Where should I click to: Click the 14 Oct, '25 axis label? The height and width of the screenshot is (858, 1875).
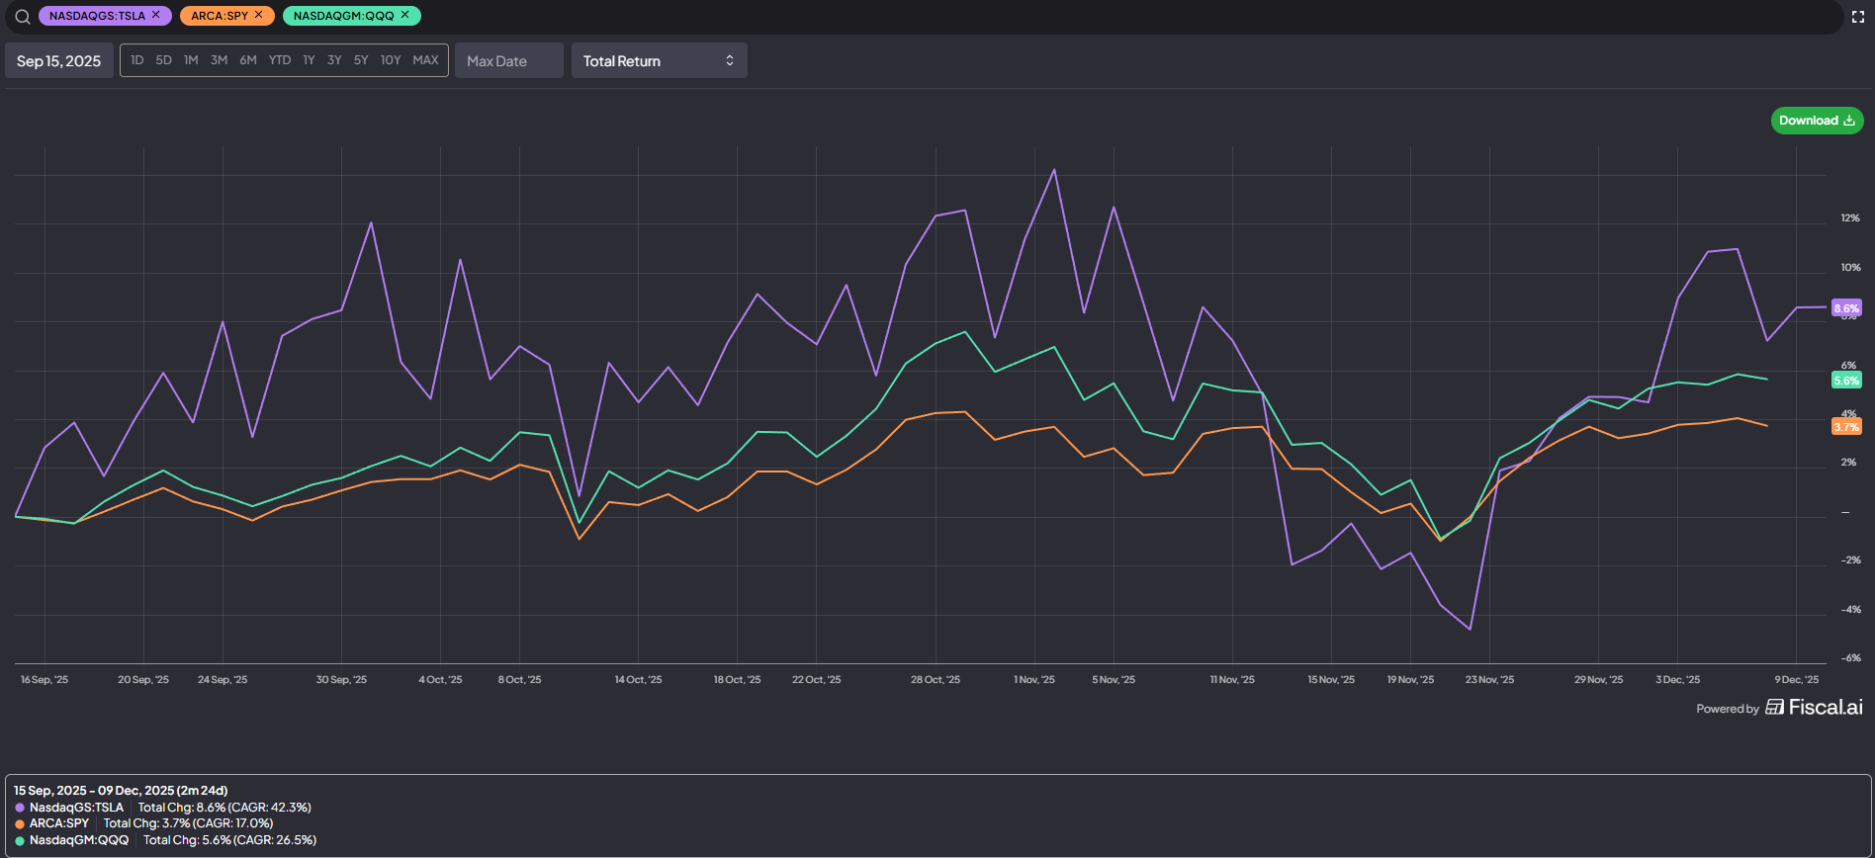click(638, 680)
